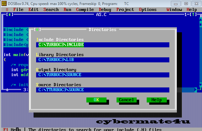The width and height of the screenshot is (202, 131).
Task: Open the Debug menu
Action: 105,9
